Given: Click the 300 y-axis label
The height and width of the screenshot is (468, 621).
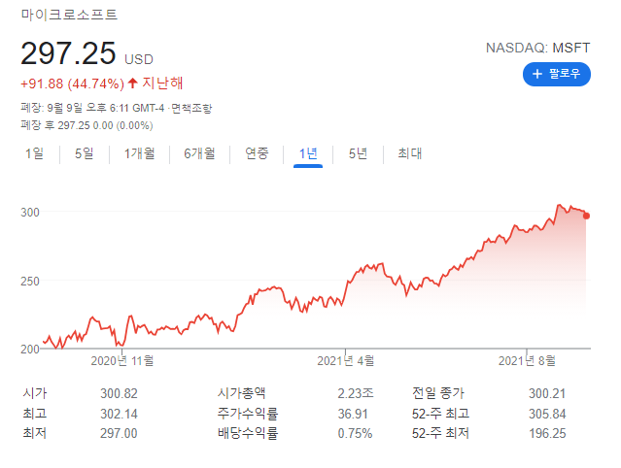Looking at the screenshot, I should tap(30, 213).
